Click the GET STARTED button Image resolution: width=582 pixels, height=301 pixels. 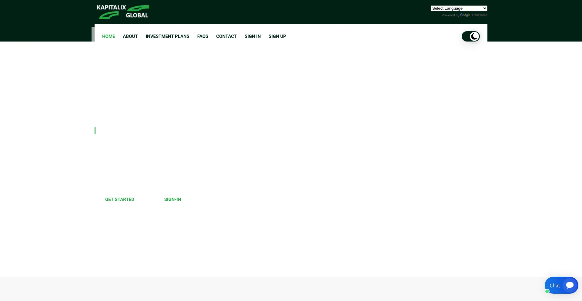[120, 199]
